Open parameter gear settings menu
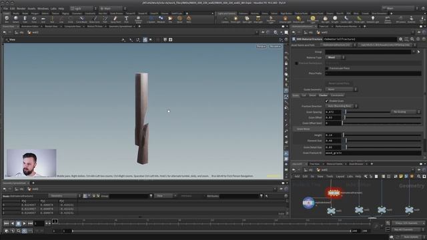 (400, 39)
